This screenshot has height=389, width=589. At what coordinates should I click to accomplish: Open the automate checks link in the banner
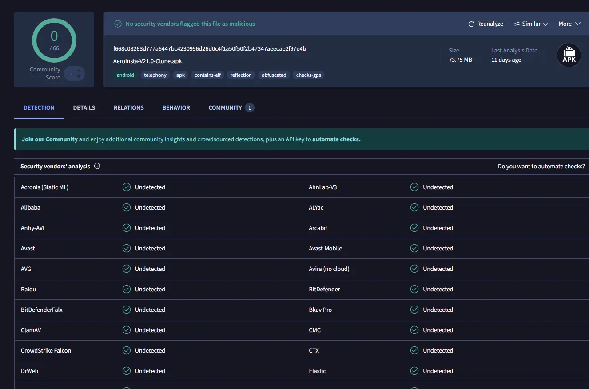[x=336, y=139]
